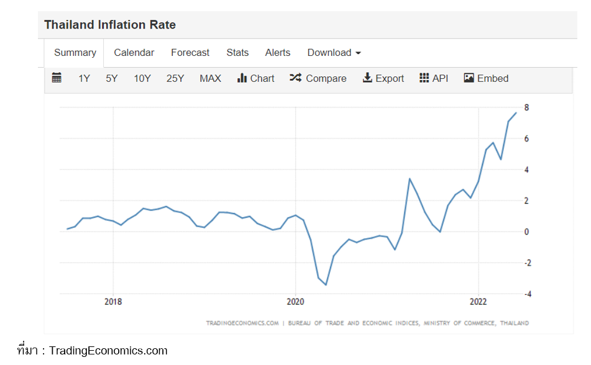Click the download arrow Export icon

pos(367,78)
